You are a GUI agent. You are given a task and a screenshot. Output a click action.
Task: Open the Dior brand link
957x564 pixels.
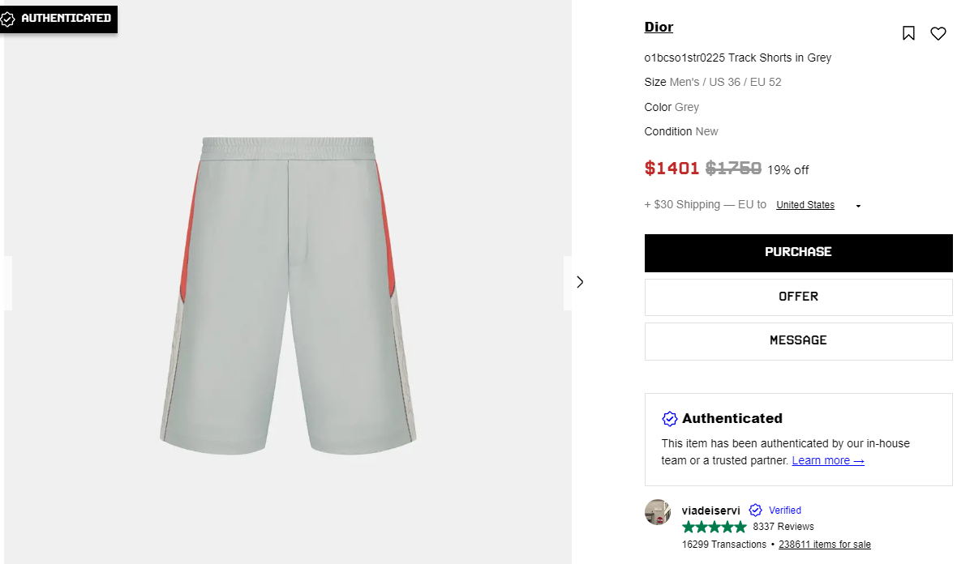(x=659, y=27)
